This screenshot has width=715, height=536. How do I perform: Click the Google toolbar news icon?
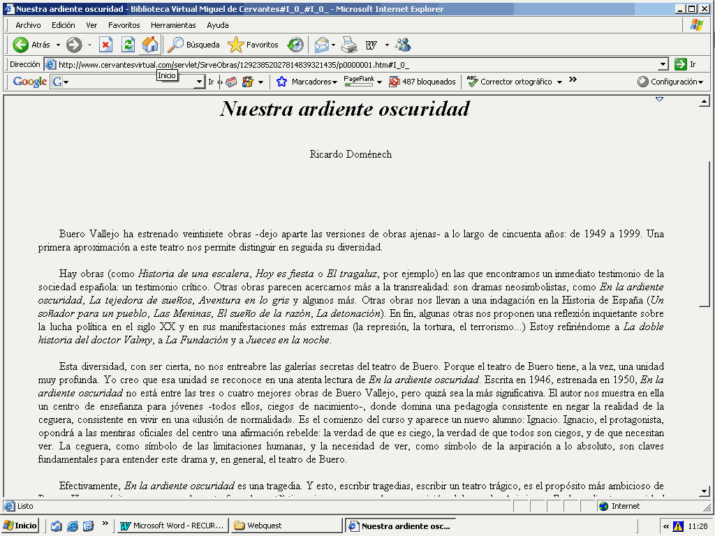pos(232,82)
